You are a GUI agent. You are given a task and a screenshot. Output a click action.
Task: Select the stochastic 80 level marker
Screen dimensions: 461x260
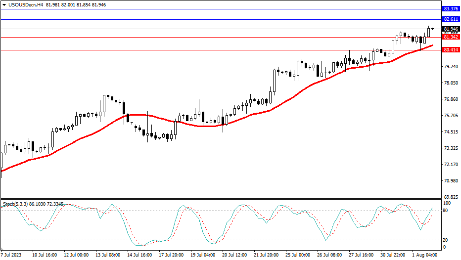click(446, 210)
